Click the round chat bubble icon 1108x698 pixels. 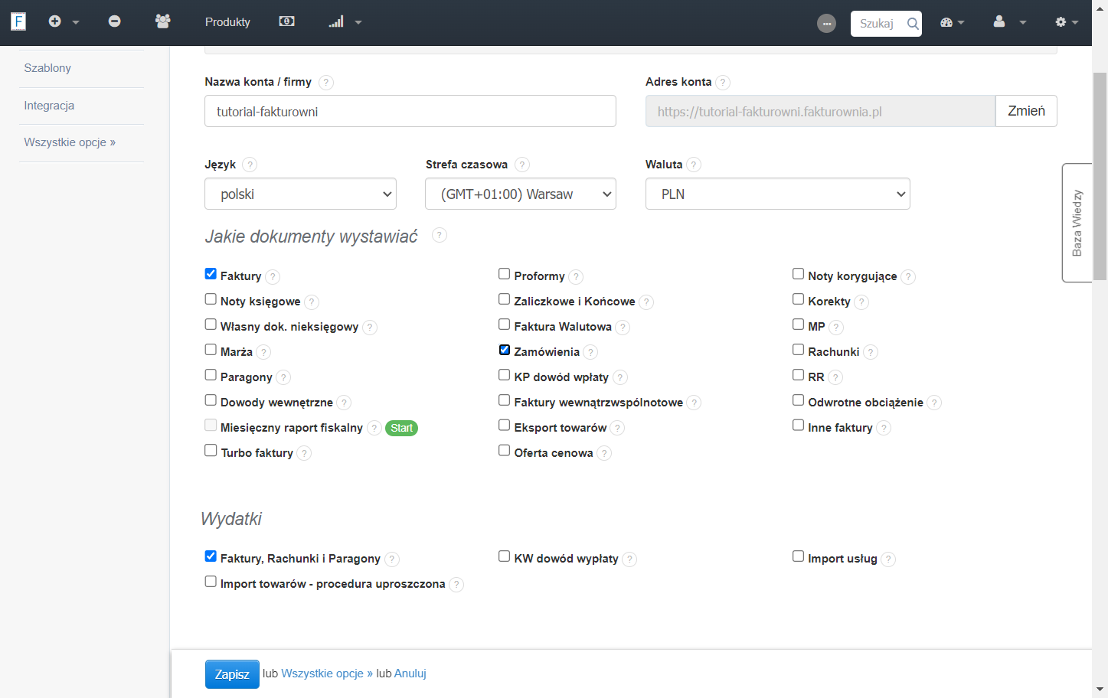826,24
